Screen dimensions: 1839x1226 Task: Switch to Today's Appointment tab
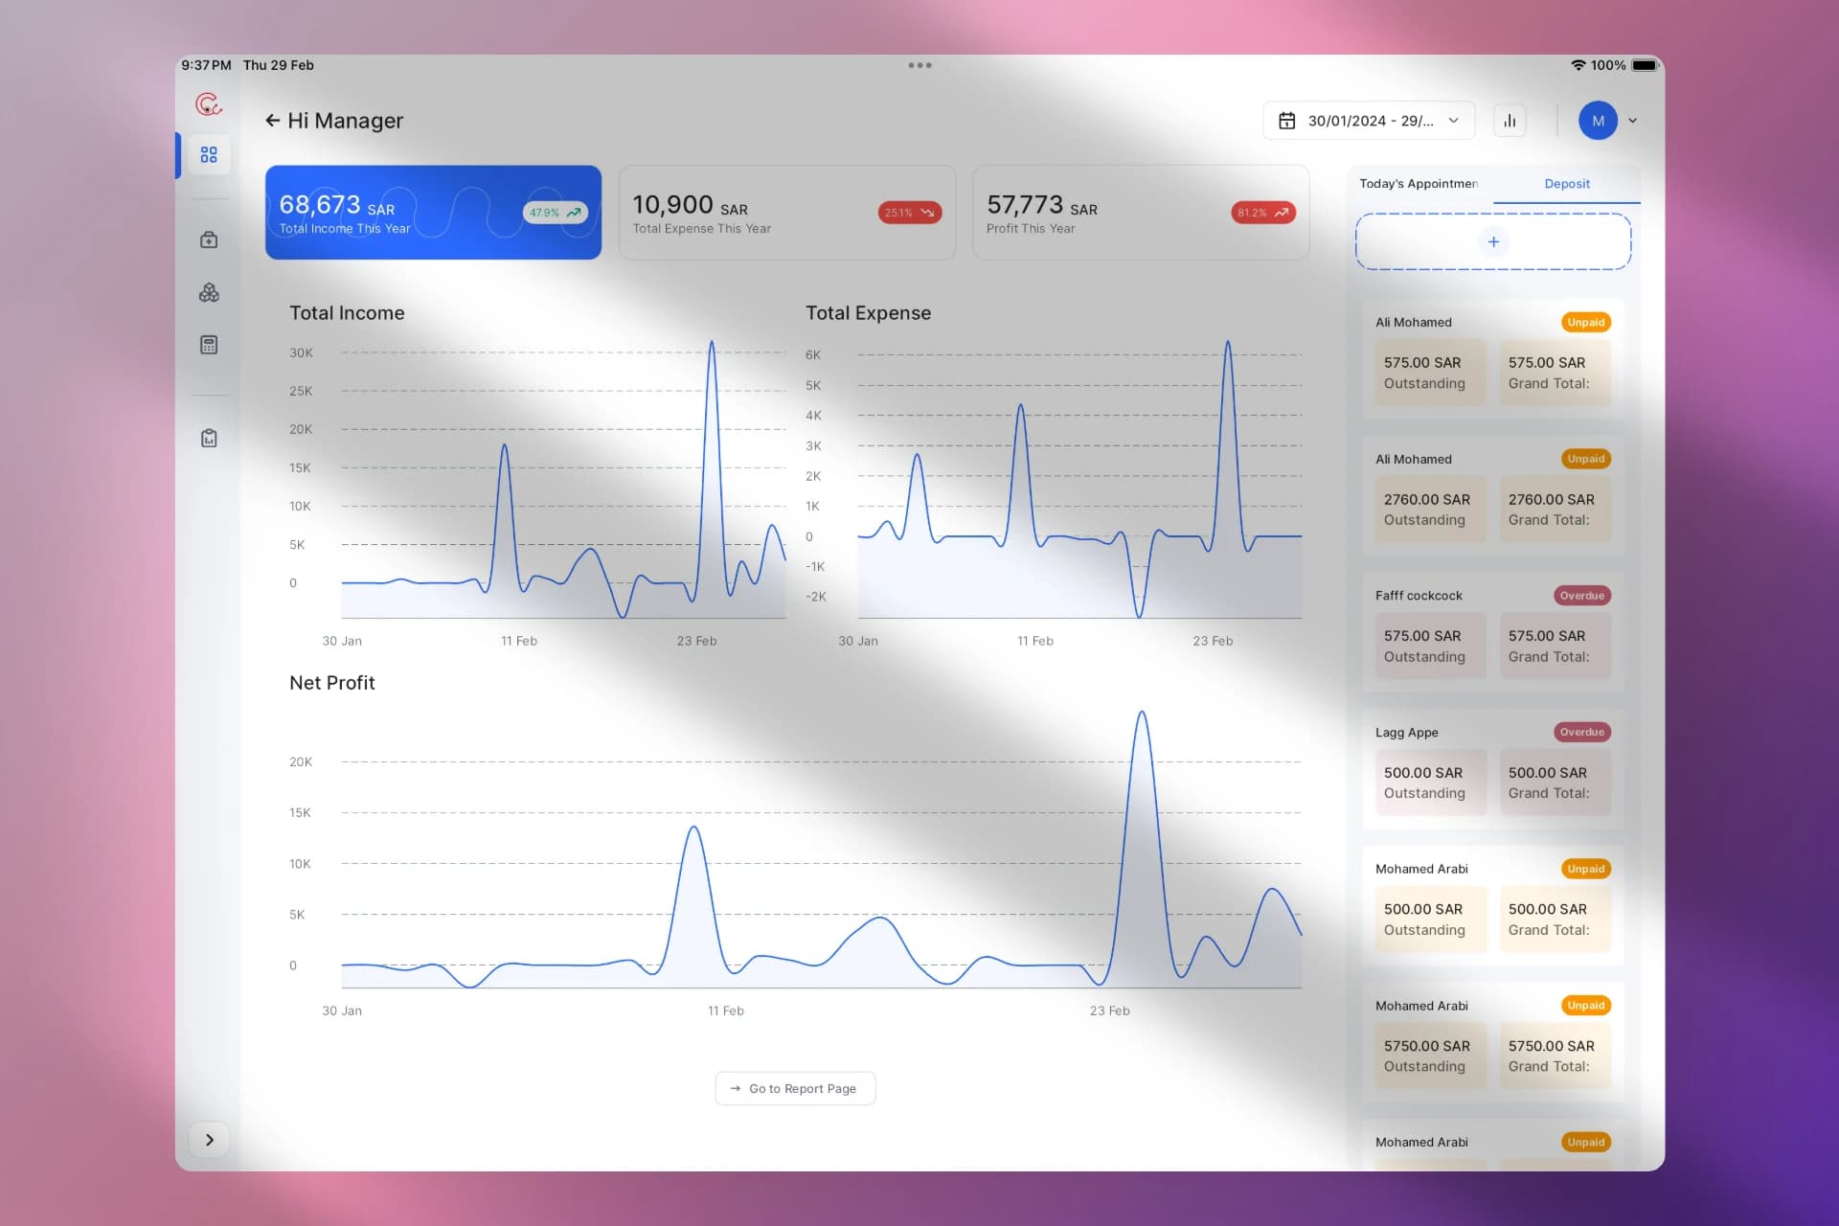click(1419, 184)
